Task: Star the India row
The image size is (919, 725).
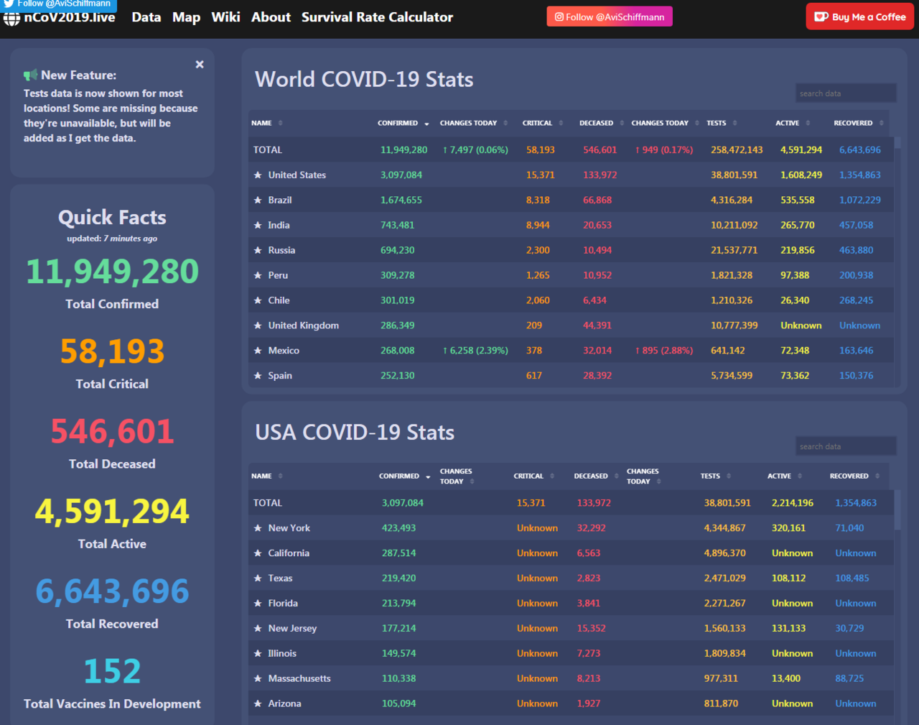Action: click(x=258, y=225)
